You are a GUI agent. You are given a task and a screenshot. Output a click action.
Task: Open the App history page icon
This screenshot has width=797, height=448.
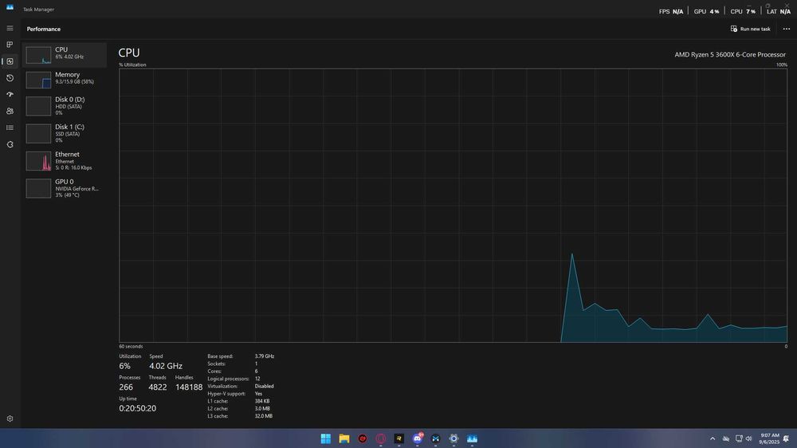coord(10,78)
